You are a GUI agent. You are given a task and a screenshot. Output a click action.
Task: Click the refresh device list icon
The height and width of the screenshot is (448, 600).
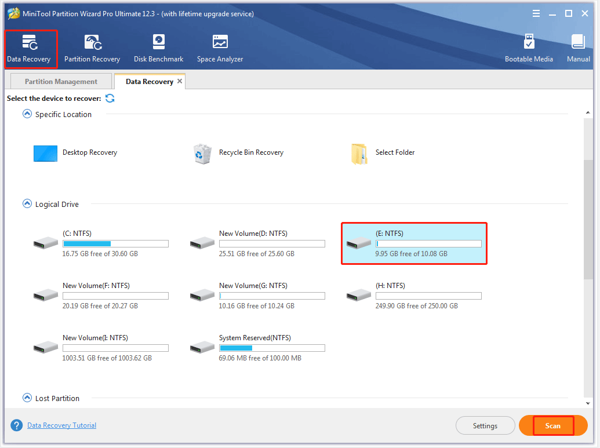pos(110,99)
